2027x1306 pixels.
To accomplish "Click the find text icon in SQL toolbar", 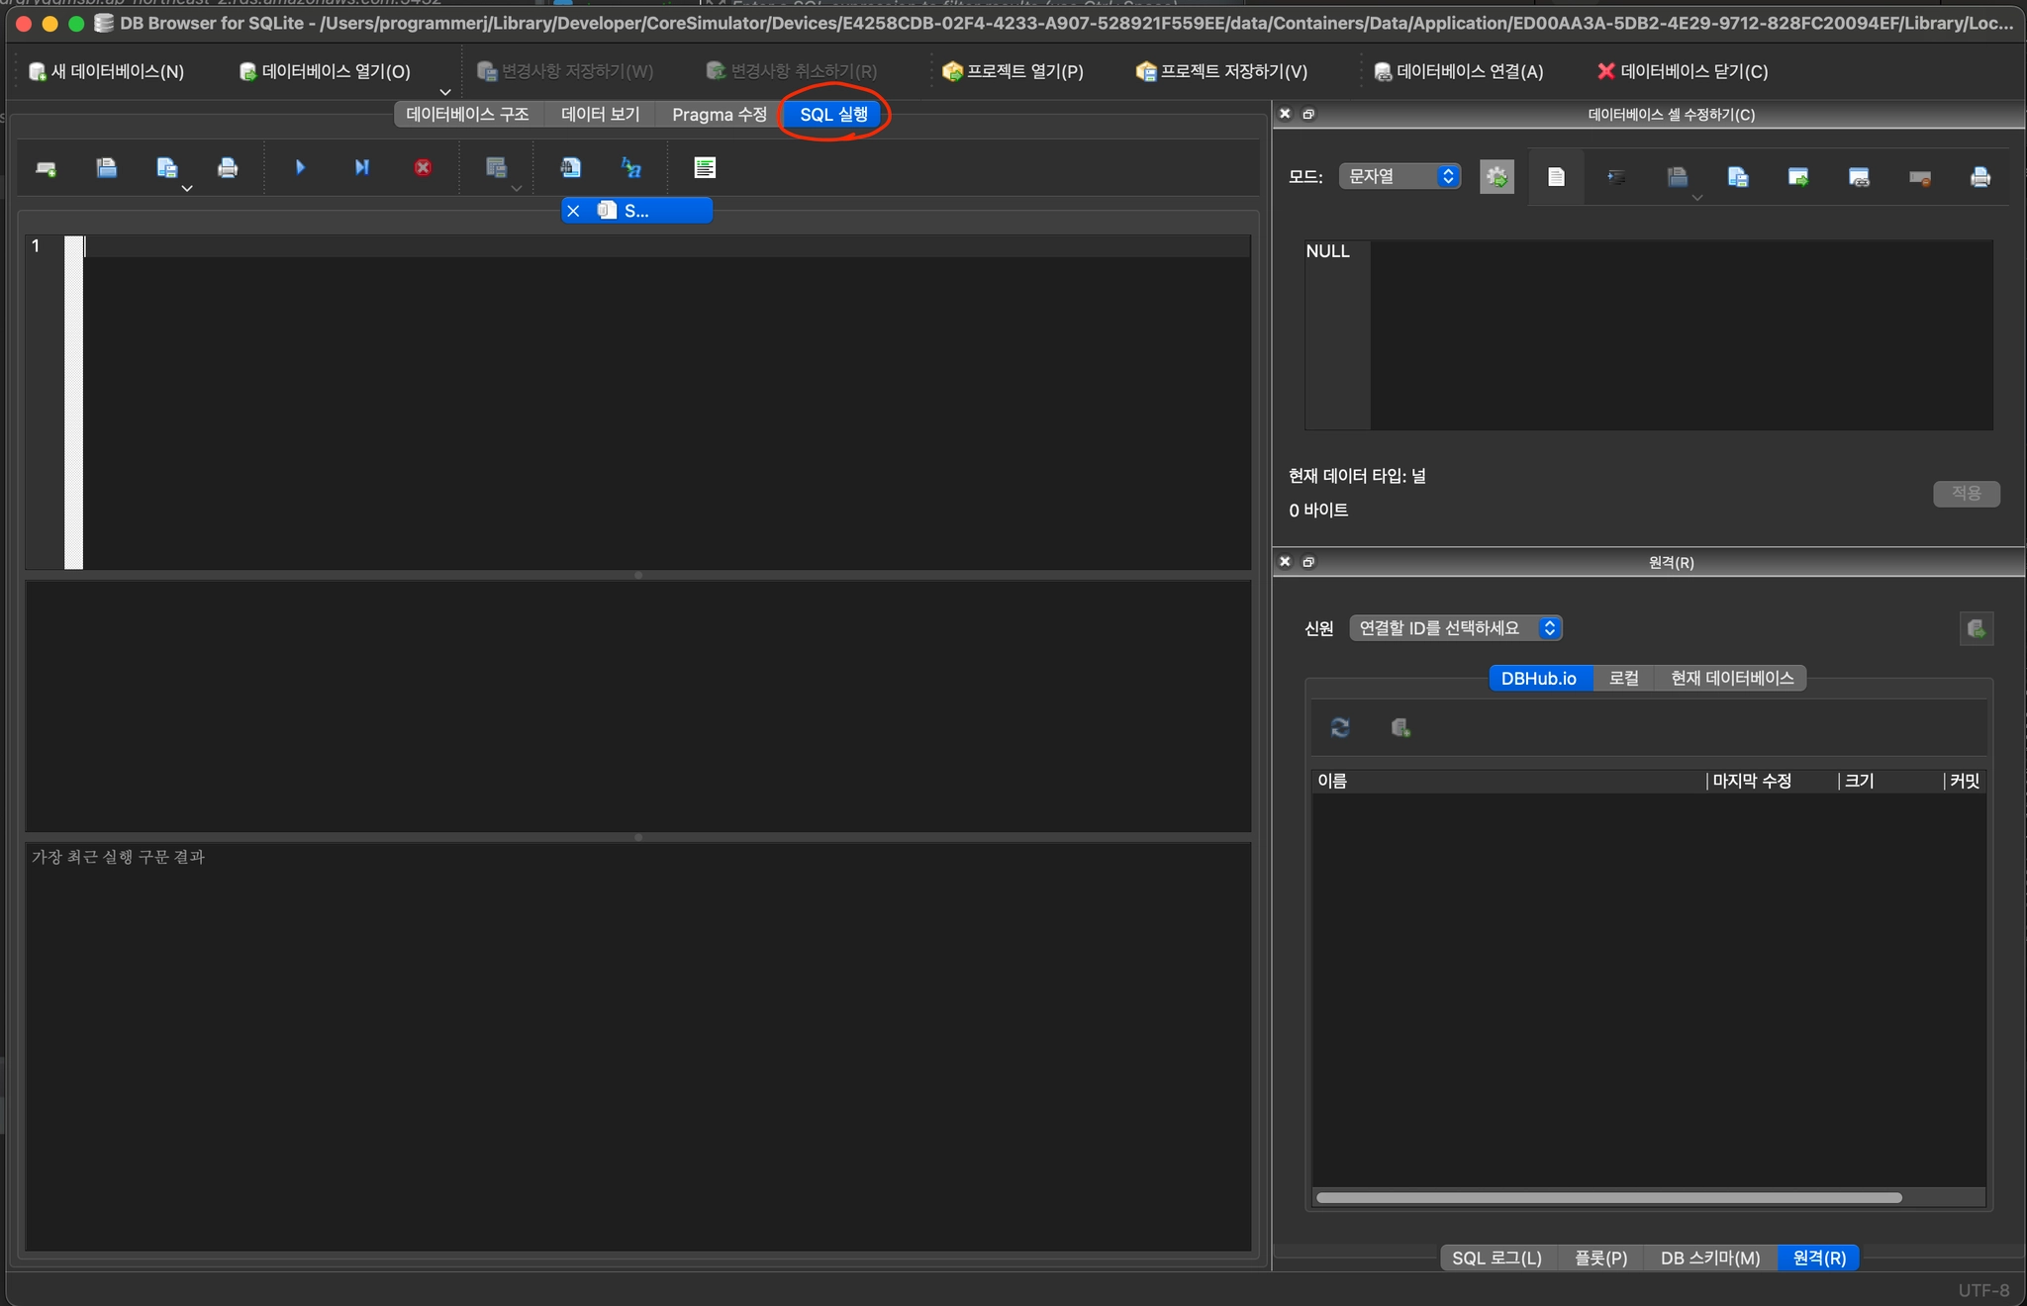I will pos(570,168).
